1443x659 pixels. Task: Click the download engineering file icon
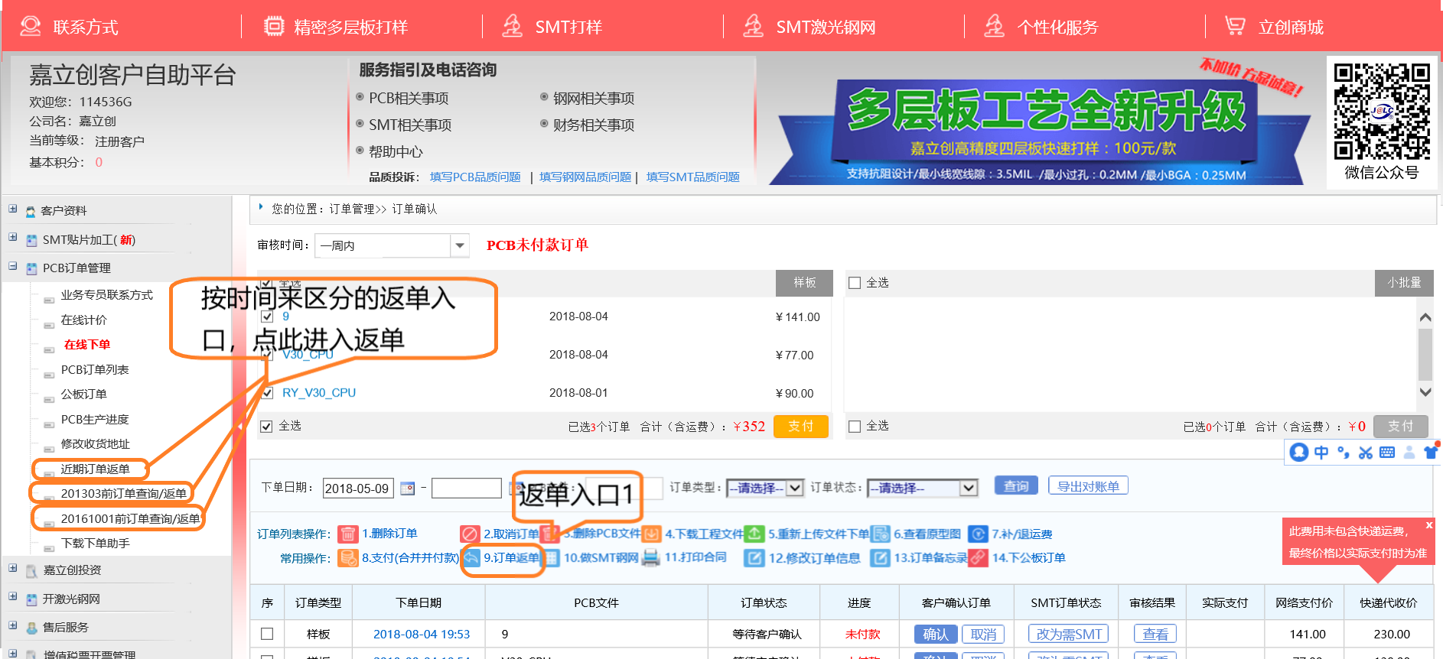[x=652, y=534]
